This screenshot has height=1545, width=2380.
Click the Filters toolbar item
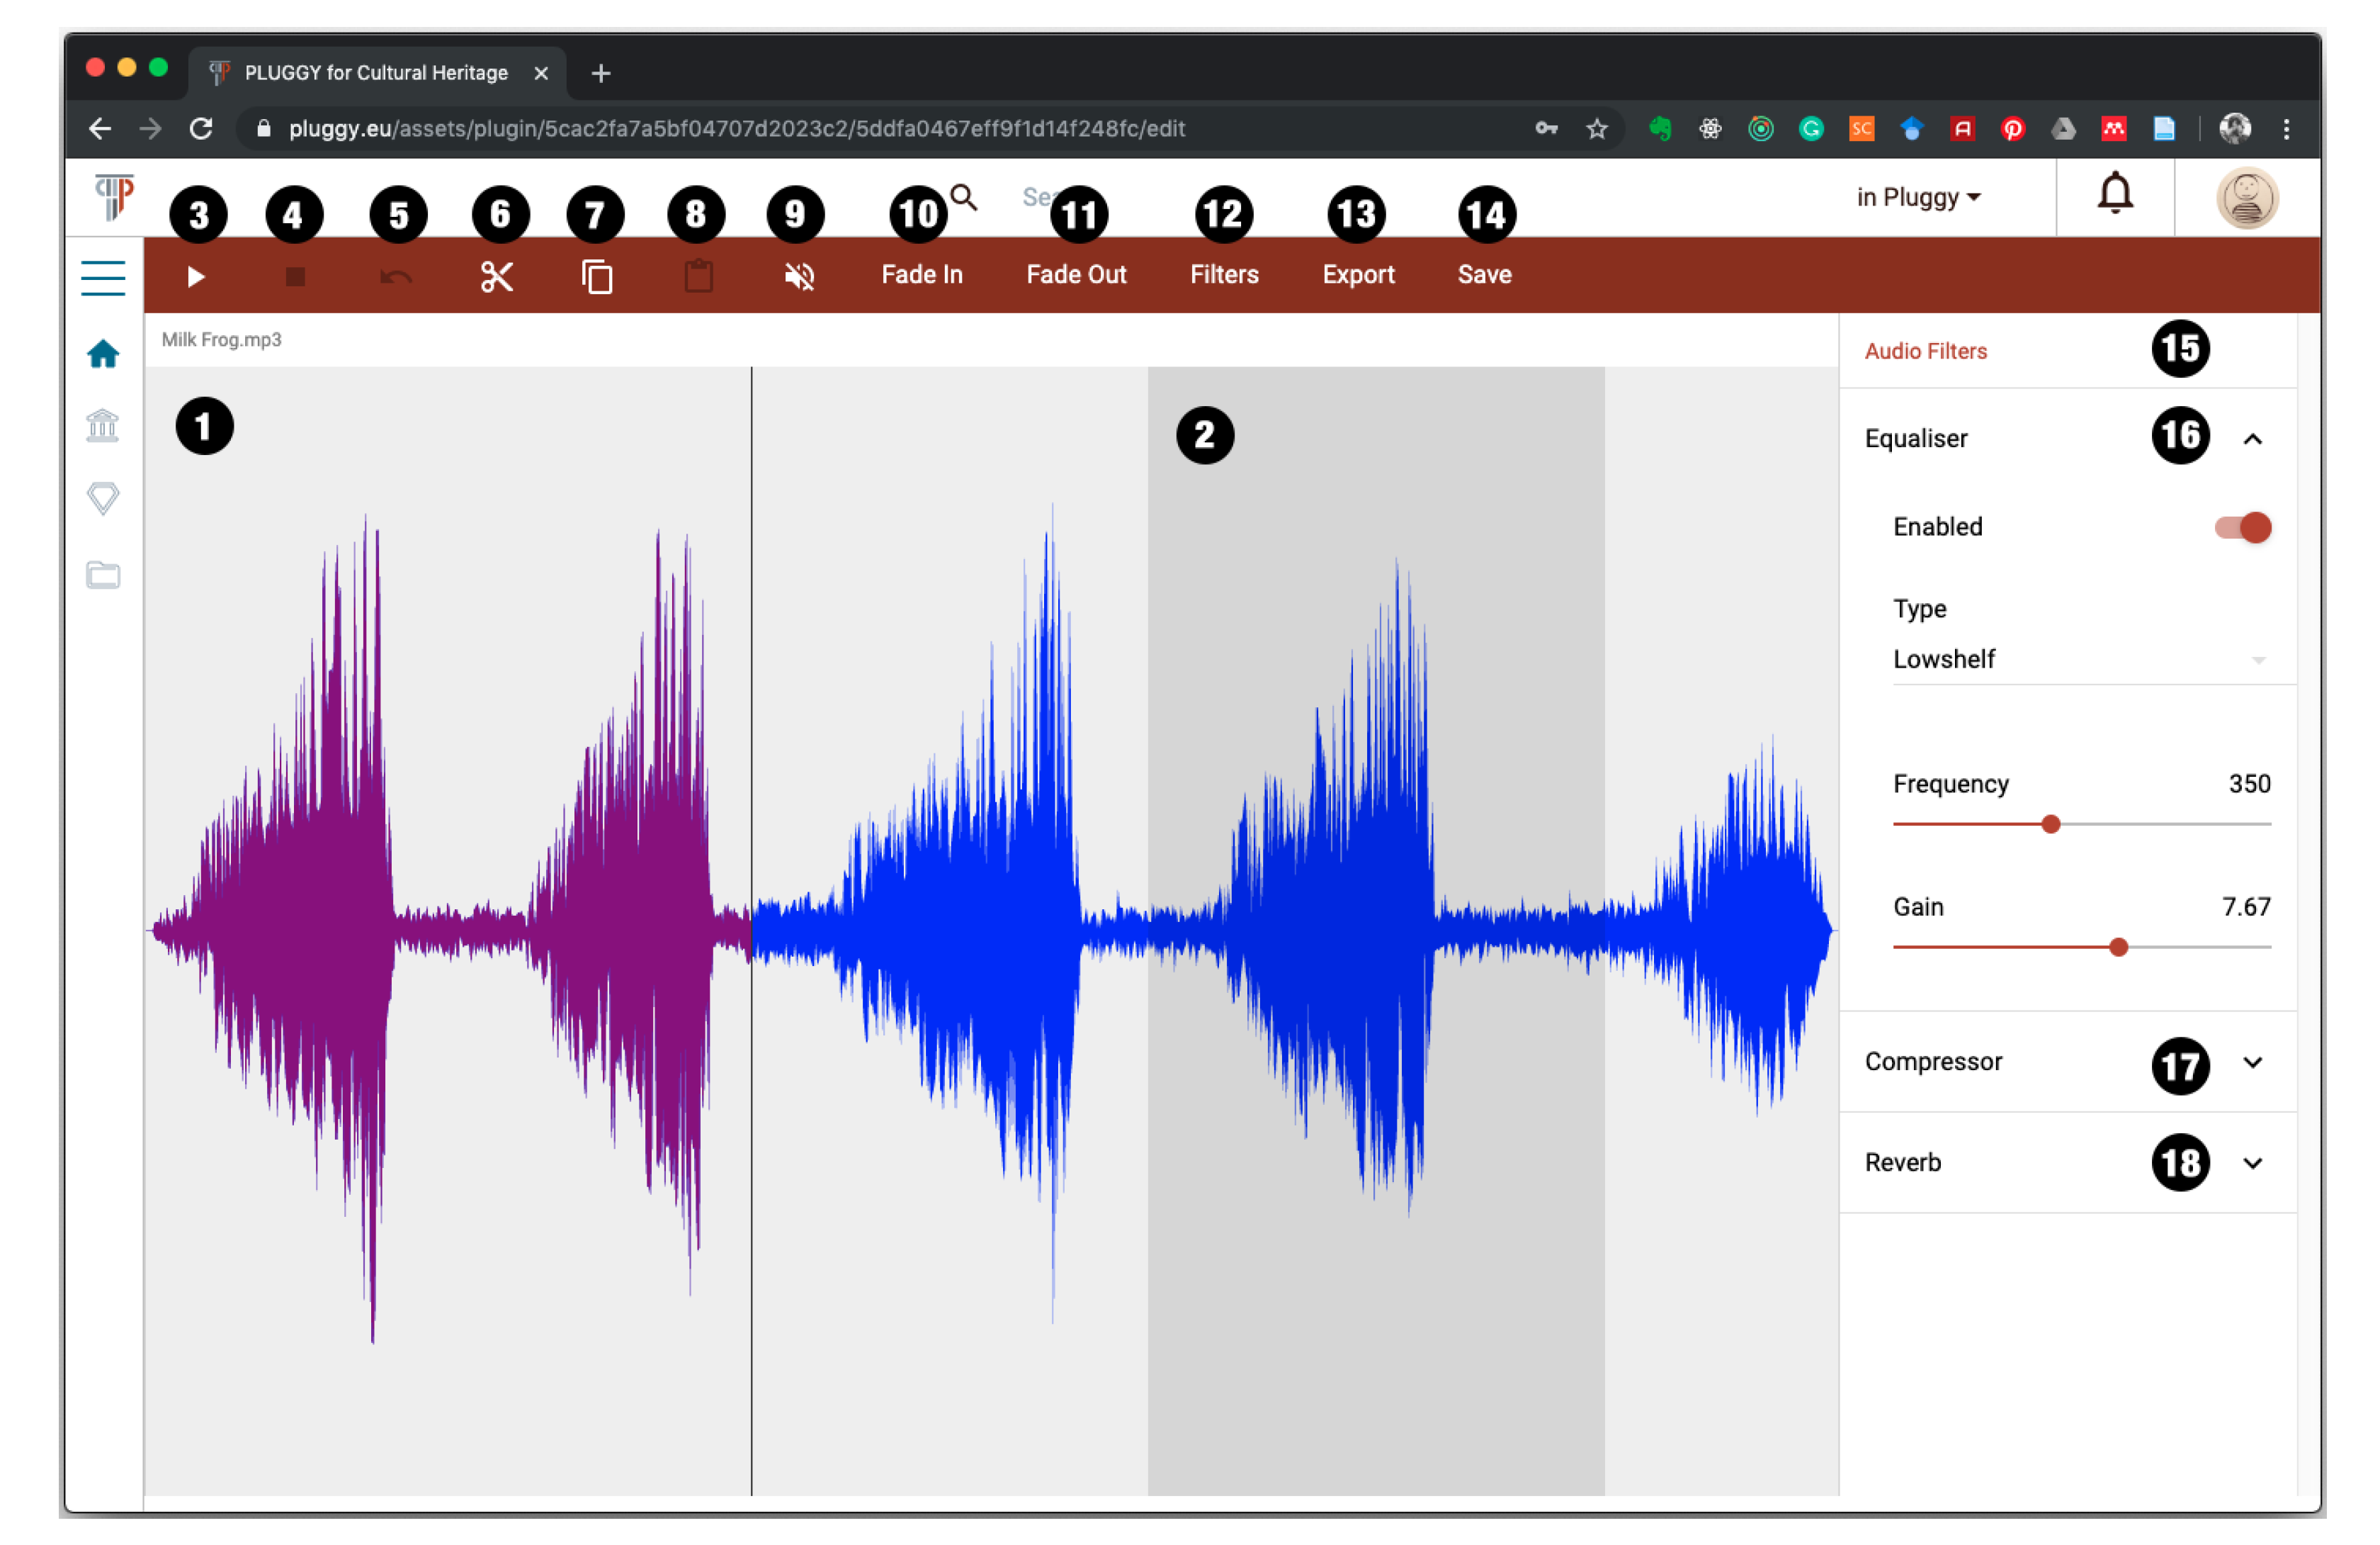[x=1223, y=275]
